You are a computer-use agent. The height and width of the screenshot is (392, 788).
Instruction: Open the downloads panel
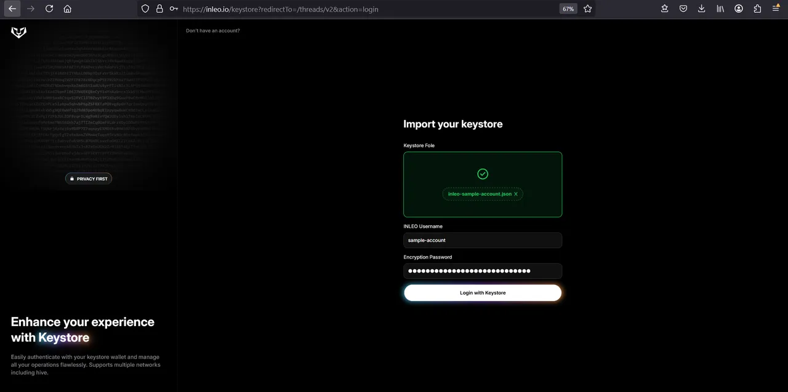pyautogui.click(x=702, y=9)
